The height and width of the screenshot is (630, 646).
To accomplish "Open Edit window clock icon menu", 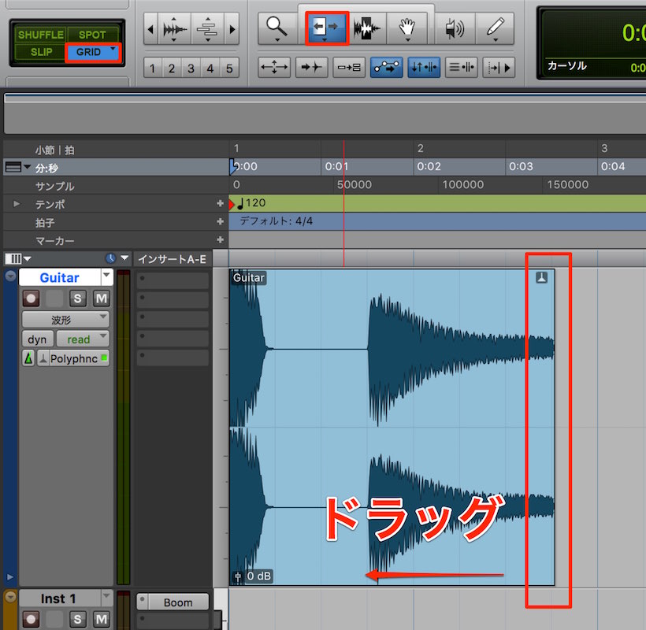I will click(x=110, y=258).
